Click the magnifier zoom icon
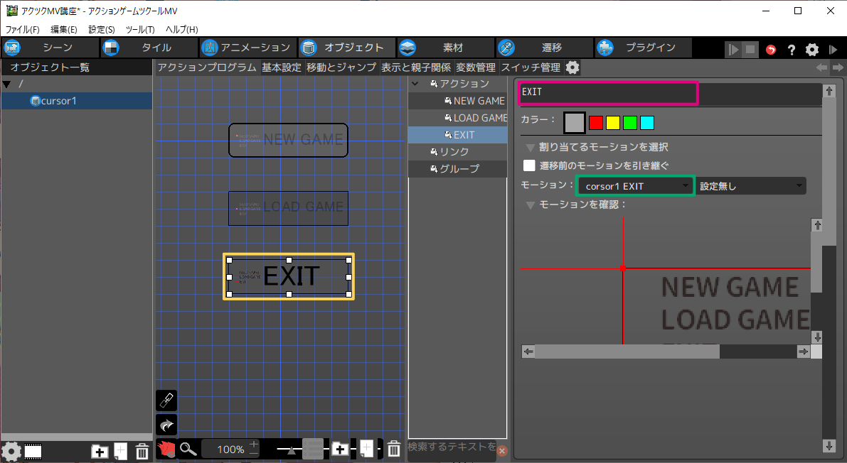Viewport: 847px width, 463px height. pyautogui.click(x=188, y=449)
